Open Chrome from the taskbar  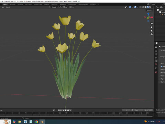point(36,122)
